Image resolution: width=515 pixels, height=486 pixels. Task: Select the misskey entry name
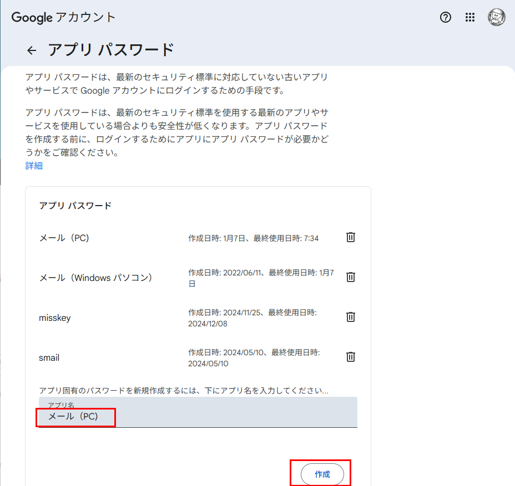(x=54, y=318)
